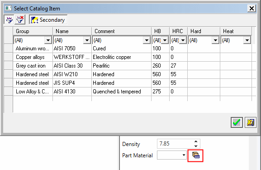The image size is (261, 170).
Task: Close the Select Catalog Item dialog
Action: point(252,8)
